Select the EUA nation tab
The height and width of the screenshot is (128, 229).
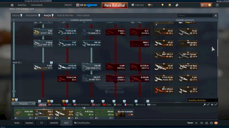click(42, 105)
